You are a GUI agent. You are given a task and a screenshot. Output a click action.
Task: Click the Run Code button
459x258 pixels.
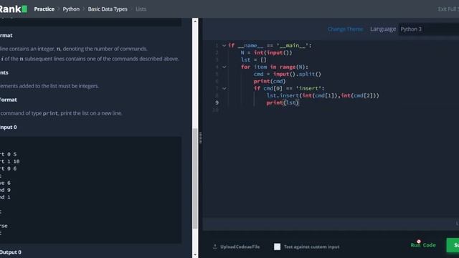423,245
